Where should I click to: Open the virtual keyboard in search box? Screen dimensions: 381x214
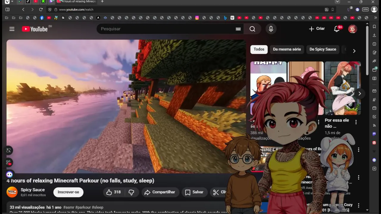238,29
